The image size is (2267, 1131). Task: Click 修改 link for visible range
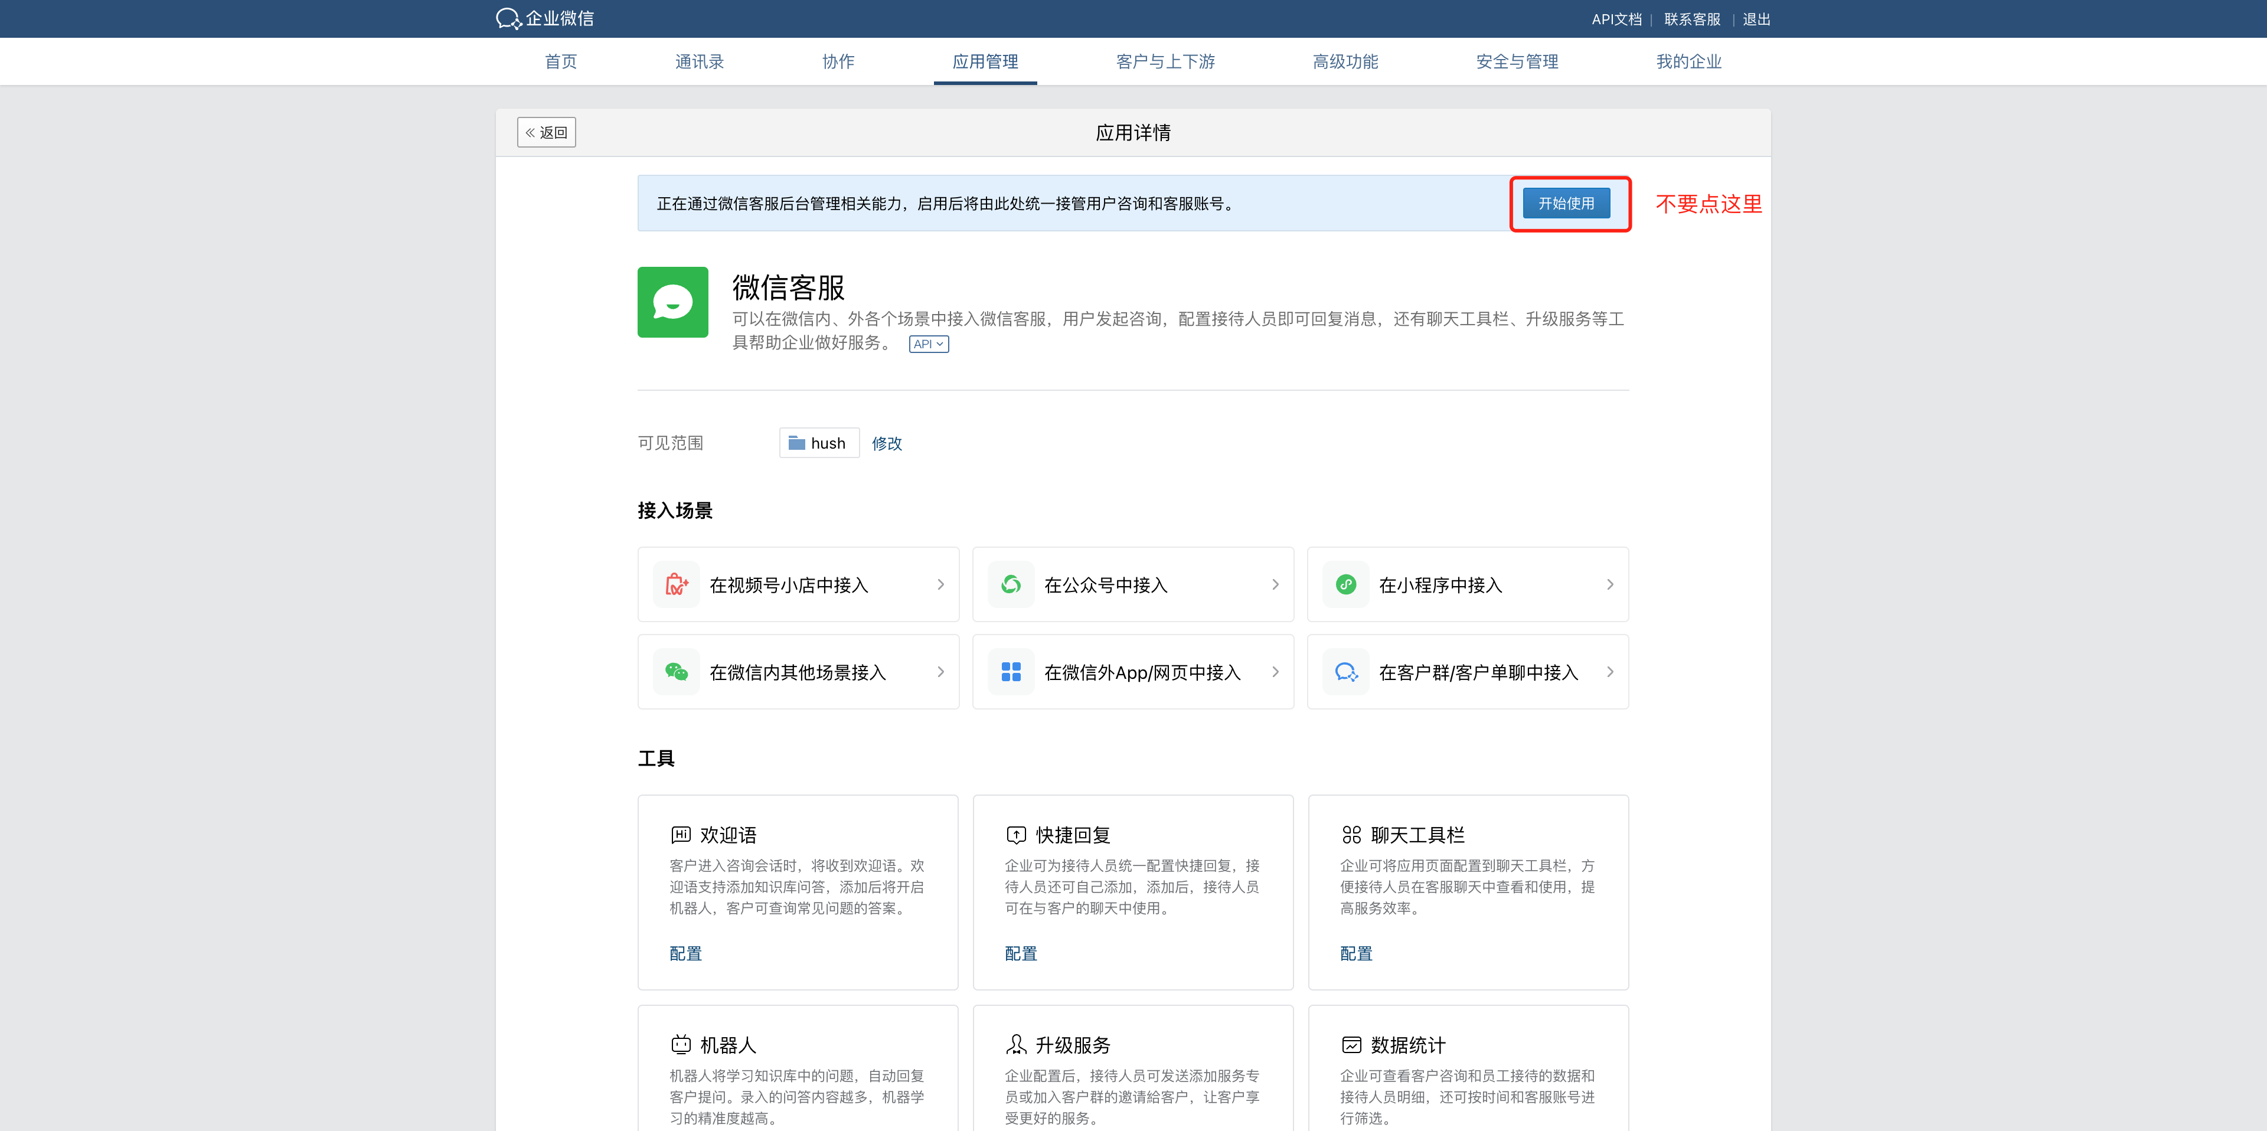coord(886,443)
